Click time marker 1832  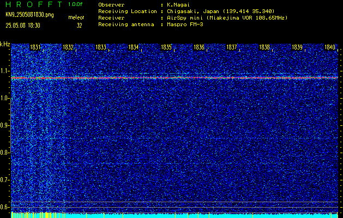point(68,47)
